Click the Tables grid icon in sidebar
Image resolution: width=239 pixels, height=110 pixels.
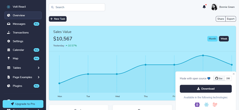[x=9, y=68]
